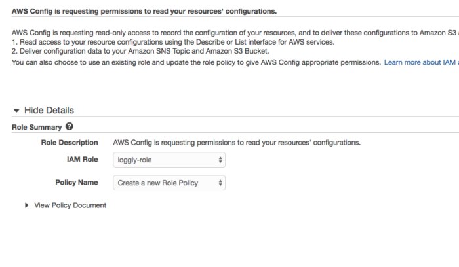This screenshot has height=267, width=459.
Task: Click the Role Summary heading
Action: tap(37, 127)
